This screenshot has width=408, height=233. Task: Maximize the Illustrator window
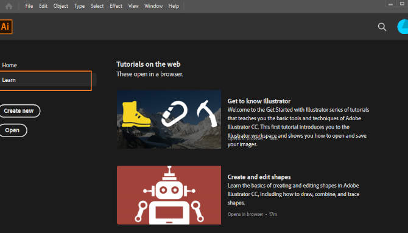pyautogui.click(x=402, y=4)
